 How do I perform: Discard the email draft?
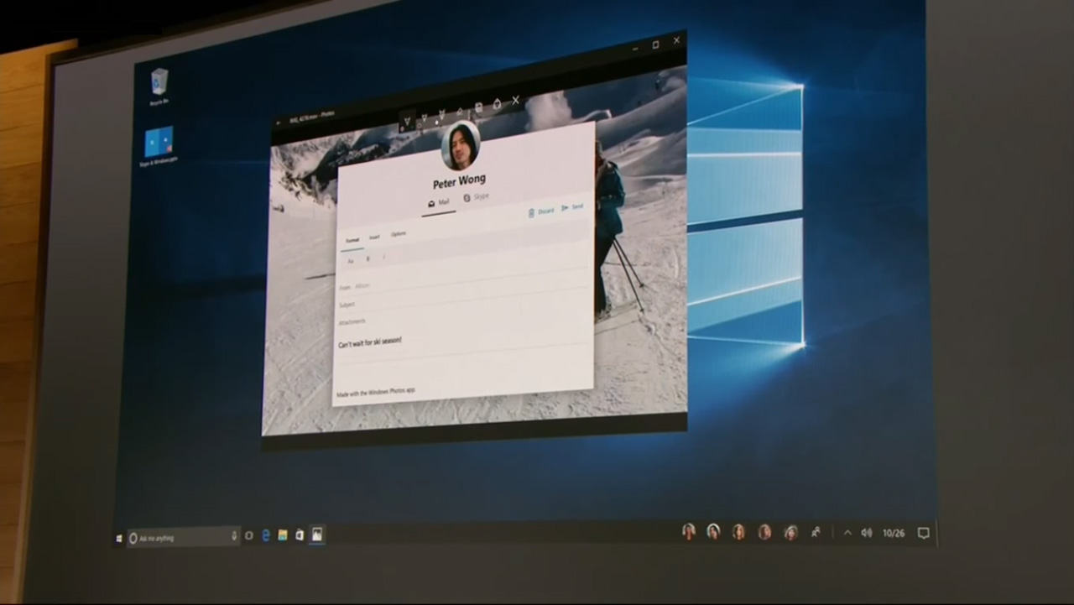[x=545, y=211]
